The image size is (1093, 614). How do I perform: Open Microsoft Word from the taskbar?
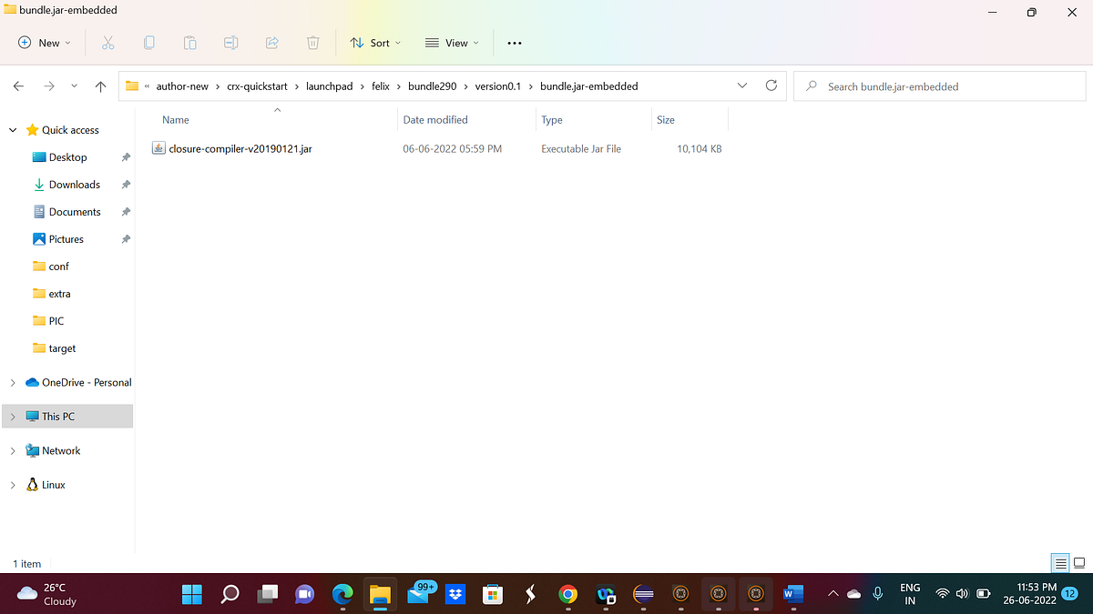point(792,594)
